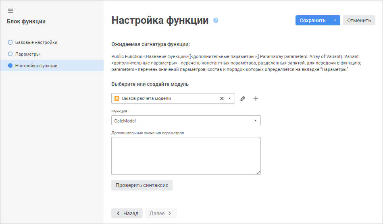Image resolution: width=383 pixels, height=224 pixels.
Task: Click the circle marker beside Базовые настройки
Action: (10, 42)
